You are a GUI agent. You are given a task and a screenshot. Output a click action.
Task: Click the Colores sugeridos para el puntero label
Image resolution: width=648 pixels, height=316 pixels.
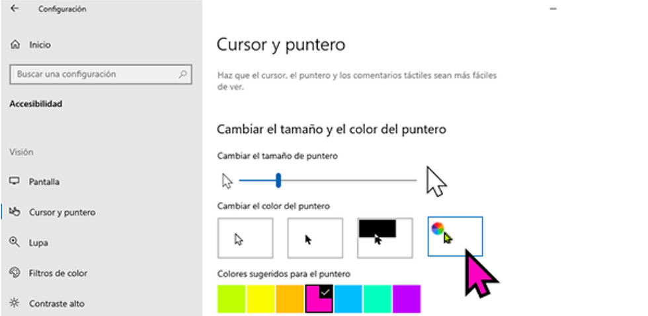[x=284, y=274]
